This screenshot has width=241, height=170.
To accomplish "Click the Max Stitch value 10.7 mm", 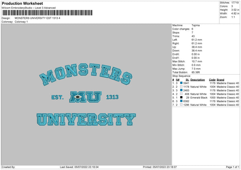I will click(197, 61).
